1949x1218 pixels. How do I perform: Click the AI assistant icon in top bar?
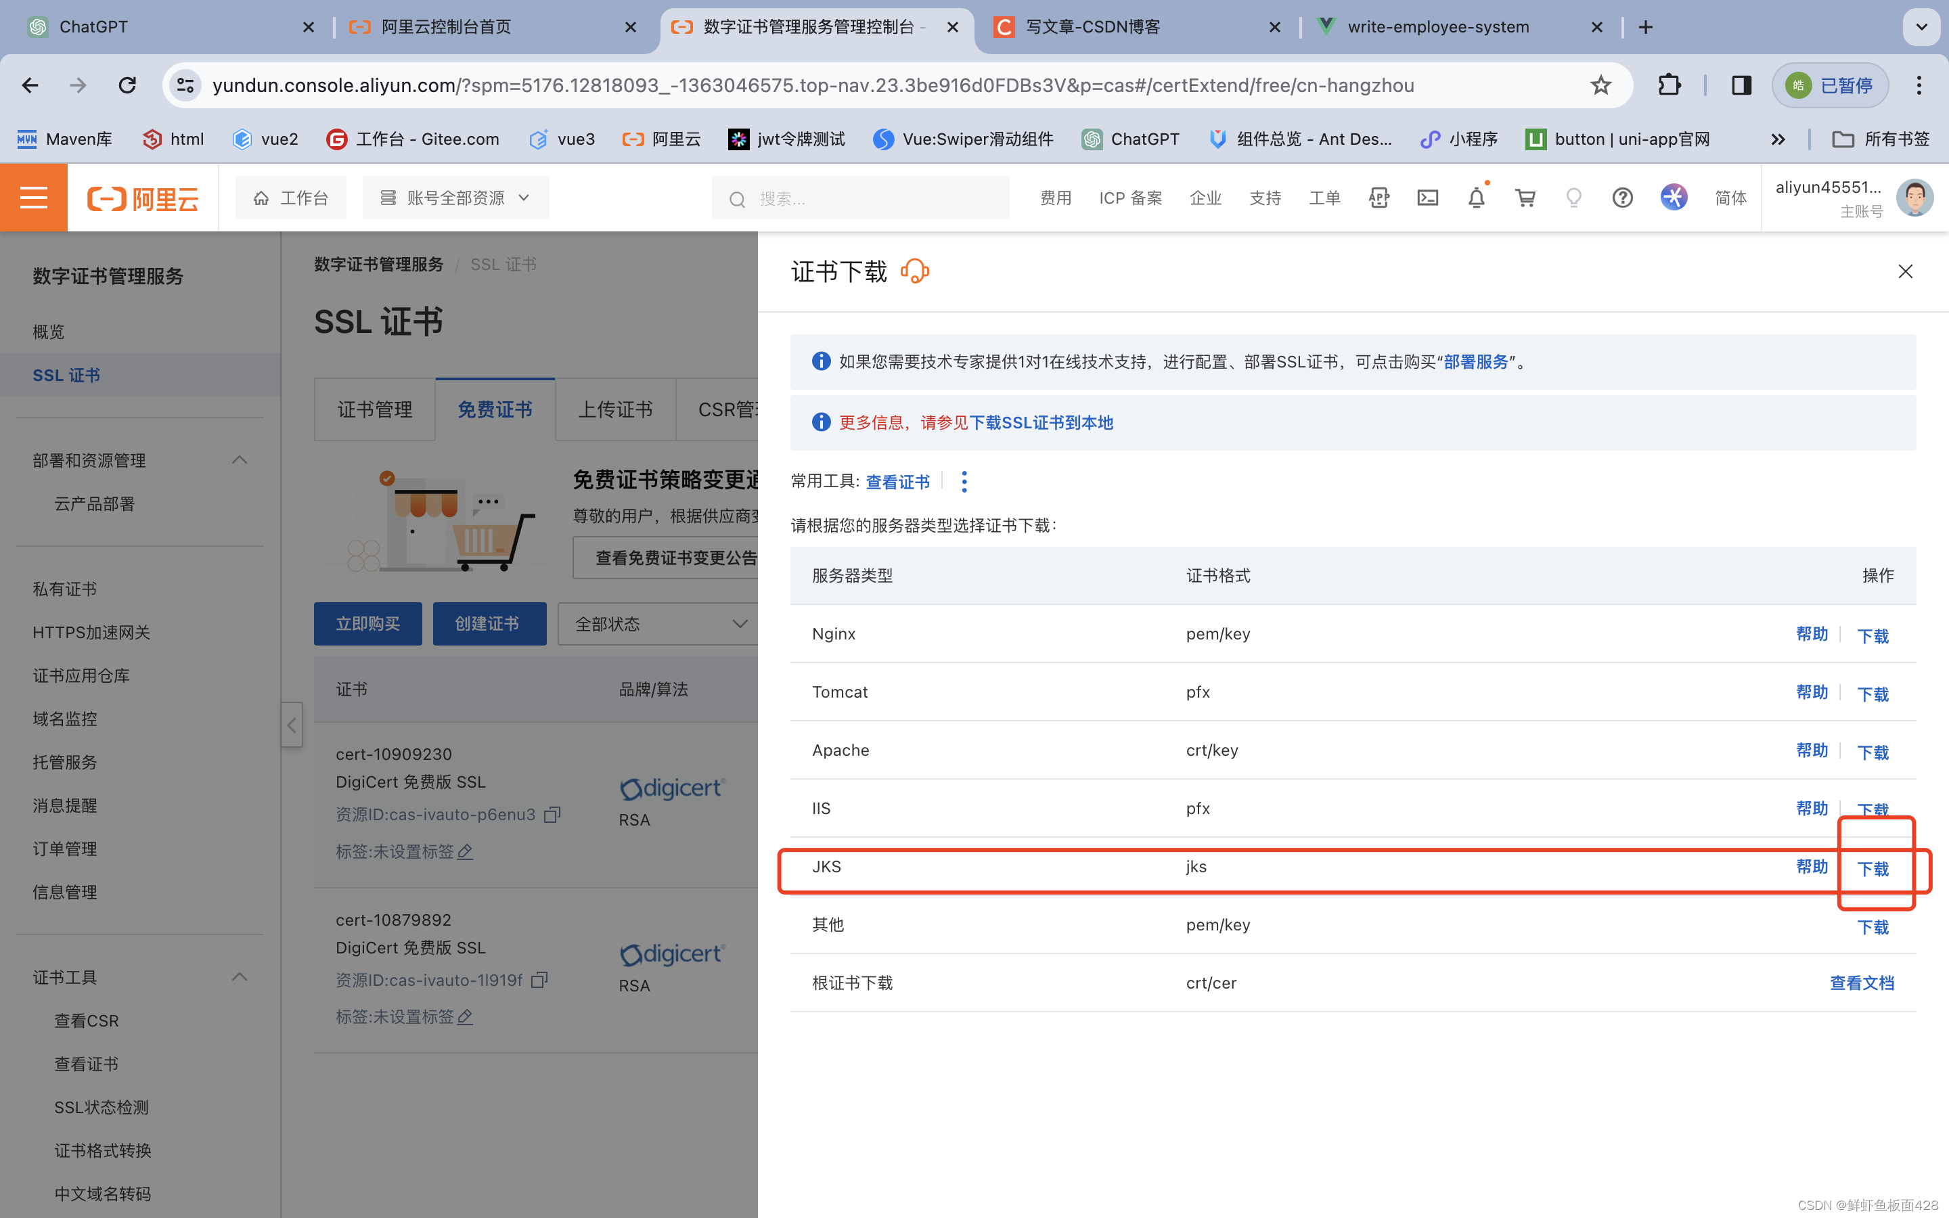click(1674, 198)
